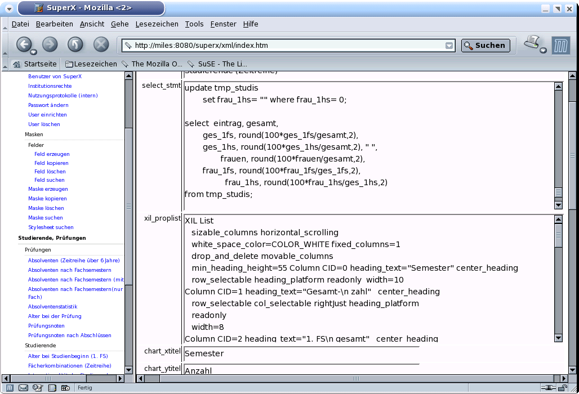Click the Mozilla Navigator status bar icon
The width and height of the screenshot is (579, 394).
(10, 388)
